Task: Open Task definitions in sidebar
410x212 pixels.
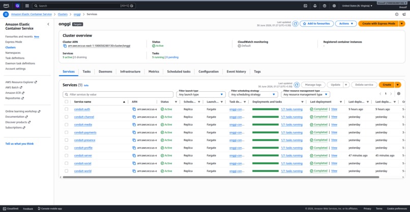Action: pos(15,58)
